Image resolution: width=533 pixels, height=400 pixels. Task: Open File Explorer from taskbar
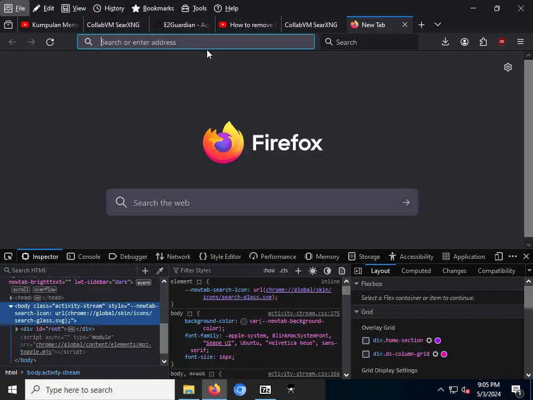188,390
